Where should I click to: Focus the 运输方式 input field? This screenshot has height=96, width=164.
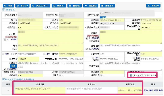pos(112,54)
